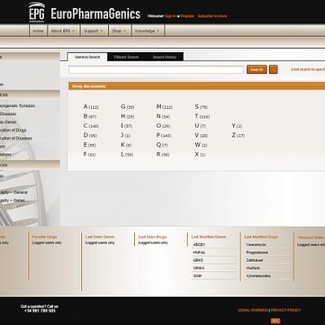The width and height of the screenshot is (325, 325).
Task: Open Zafirlukast in Last Modified Drugs
Action: point(254,260)
